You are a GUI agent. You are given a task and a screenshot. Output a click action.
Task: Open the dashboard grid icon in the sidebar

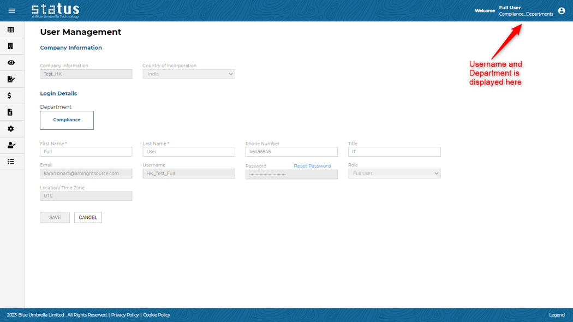(x=11, y=29)
